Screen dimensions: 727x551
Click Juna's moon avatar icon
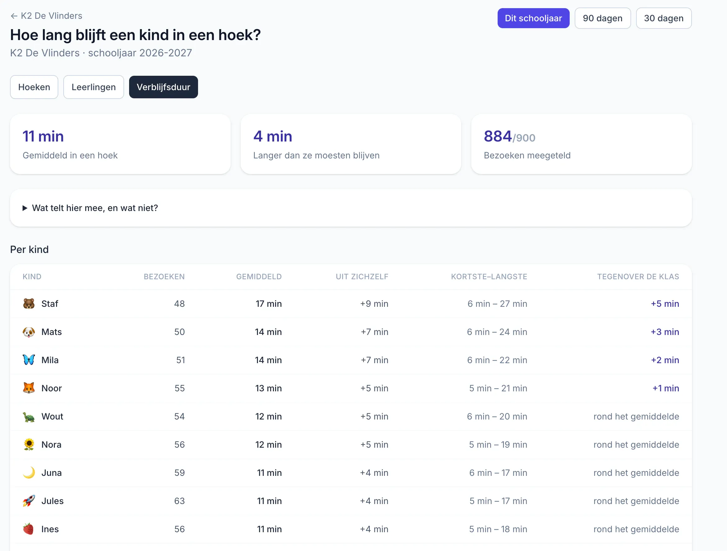click(29, 473)
